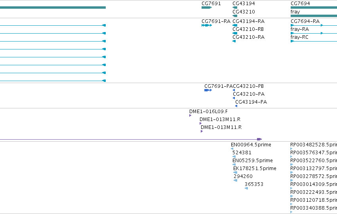Select the 524381 feature arrow
This screenshot has width=337, height=214.
(234, 157)
